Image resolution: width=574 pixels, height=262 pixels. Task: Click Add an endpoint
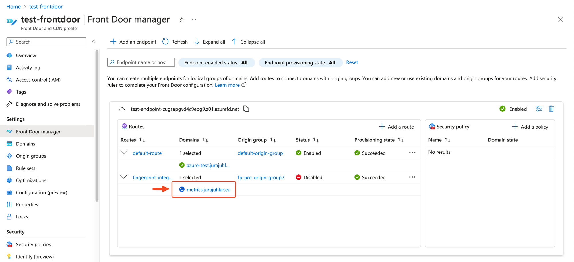[x=133, y=42]
